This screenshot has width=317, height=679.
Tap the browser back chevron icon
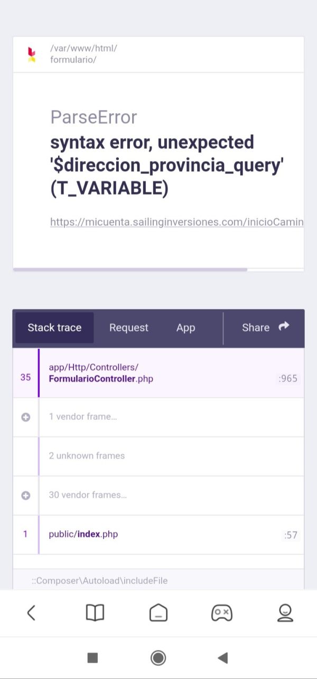pos(31,612)
